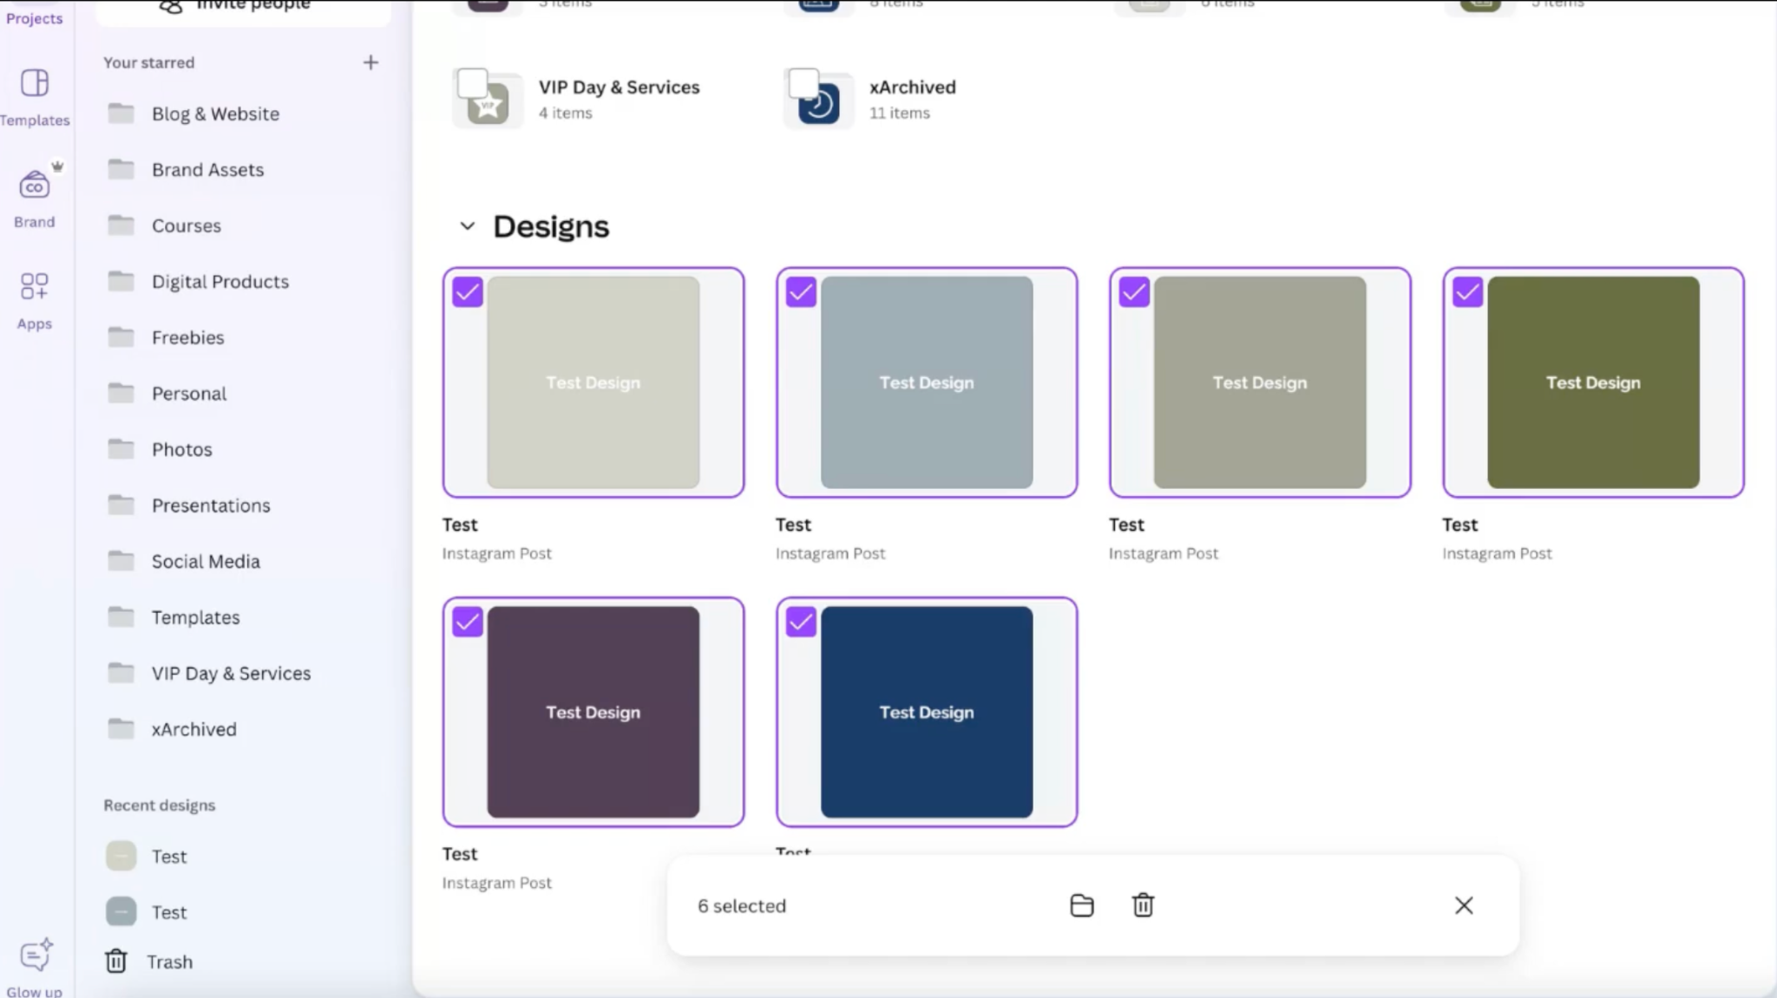The height and width of the screenshot is (998, 1777).
Task: Open the Templates icon in left rail
Action: click(x=35, y=83)
